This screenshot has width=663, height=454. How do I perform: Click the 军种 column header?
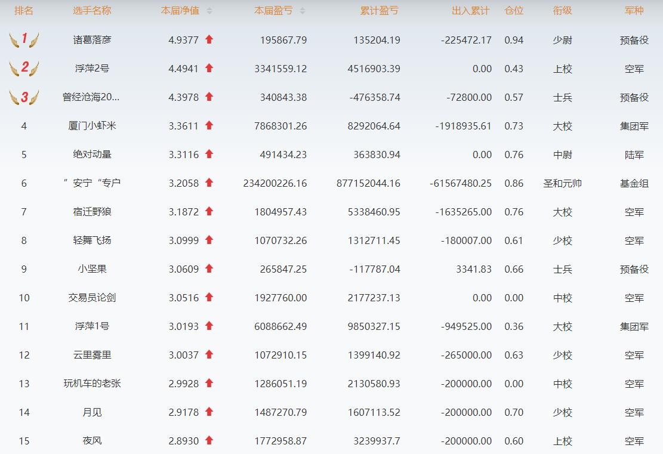634,11
